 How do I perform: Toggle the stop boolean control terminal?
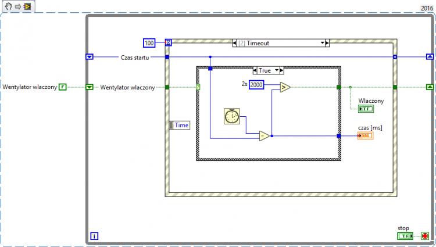[x=405, y=236]
